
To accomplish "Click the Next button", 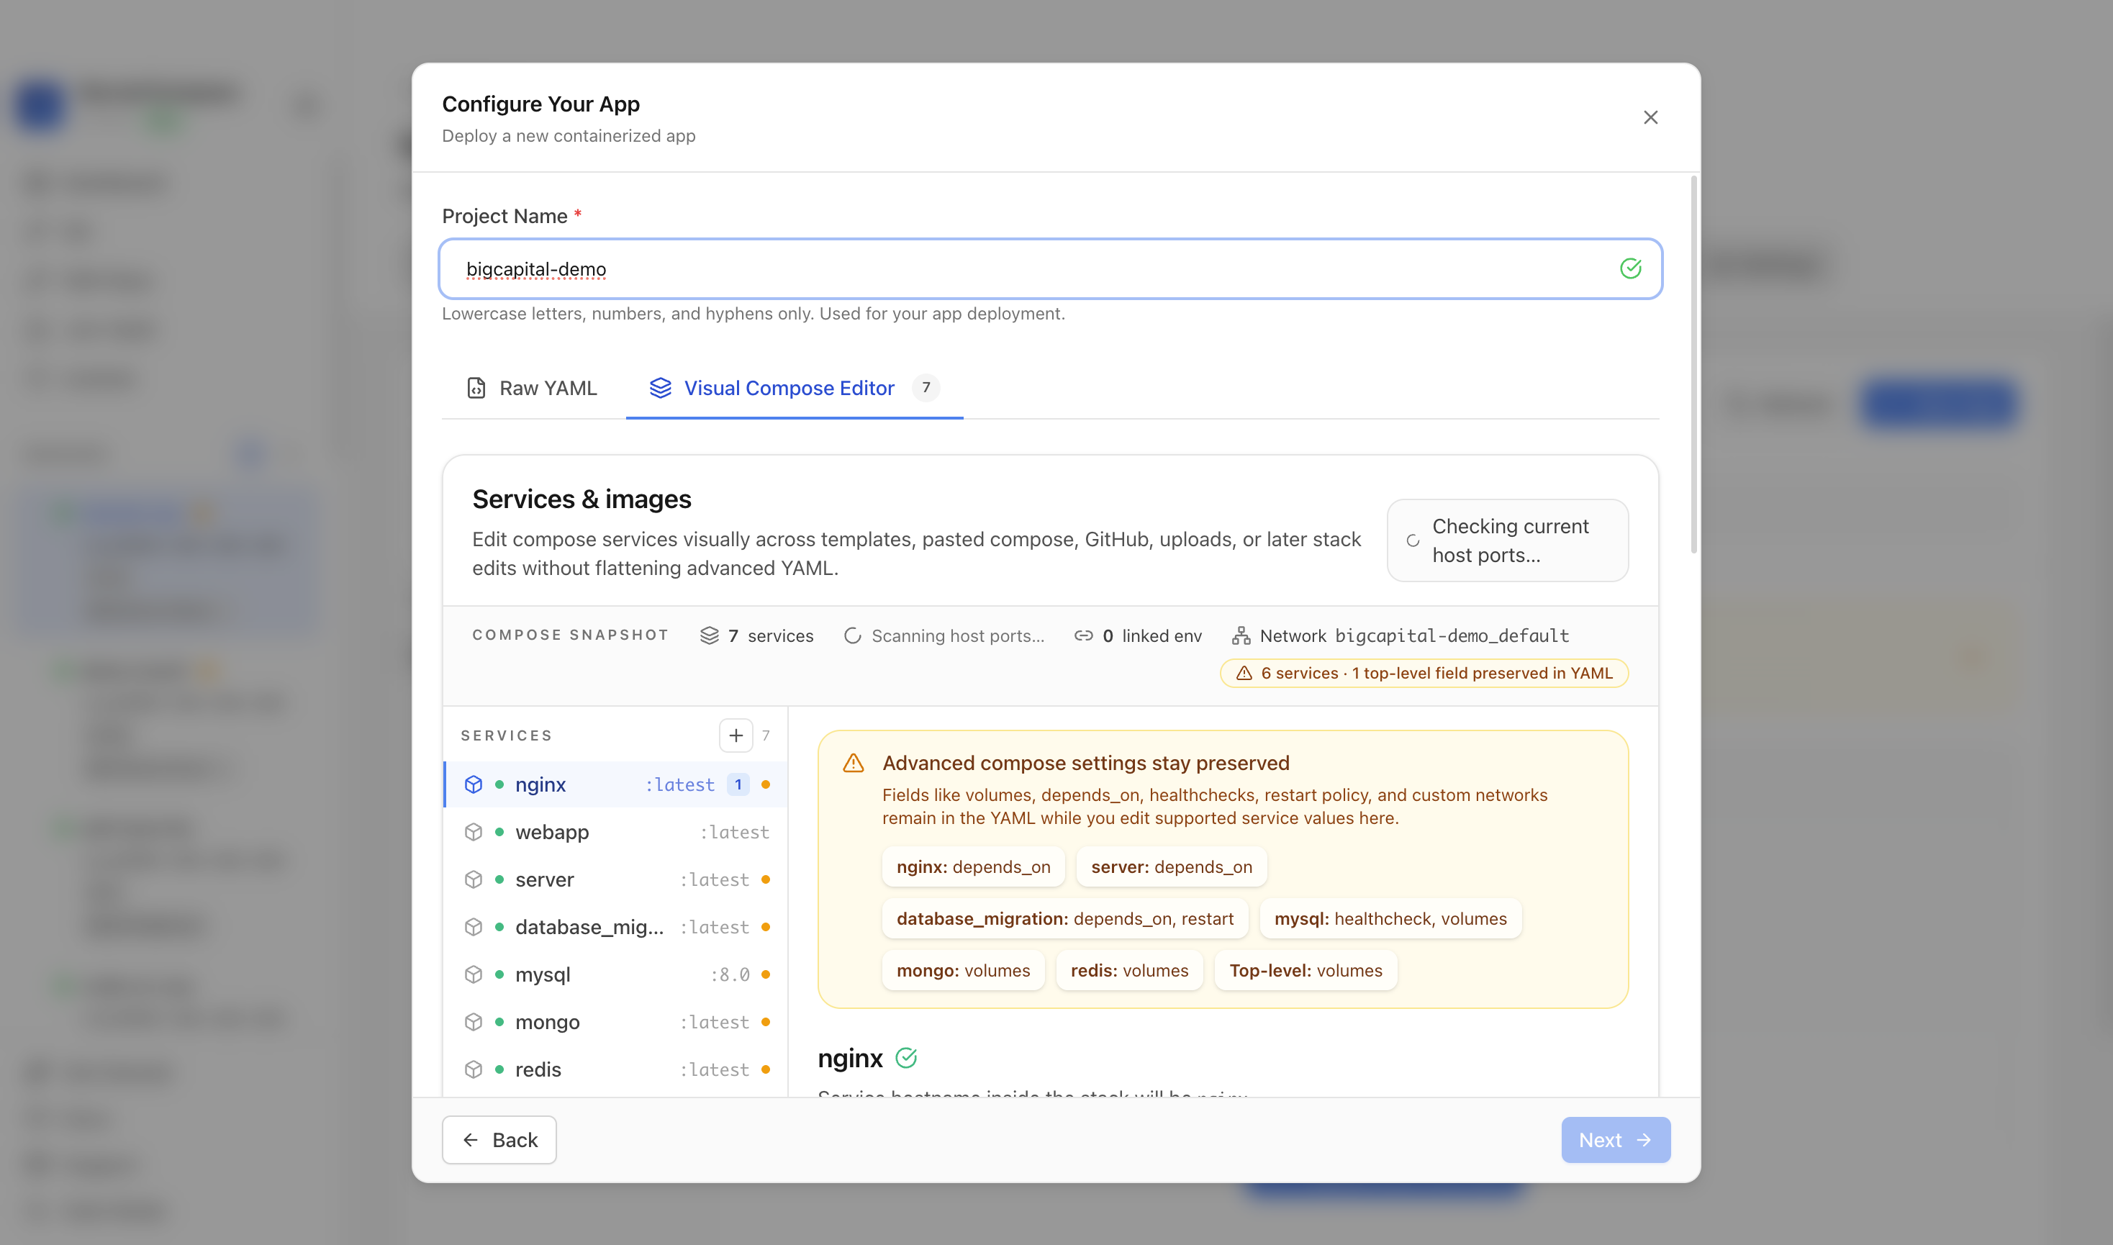I will click(x=1615, y=1139).
